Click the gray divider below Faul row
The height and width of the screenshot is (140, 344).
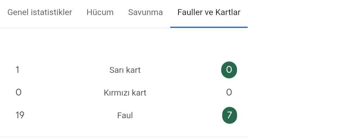point(124,137)
